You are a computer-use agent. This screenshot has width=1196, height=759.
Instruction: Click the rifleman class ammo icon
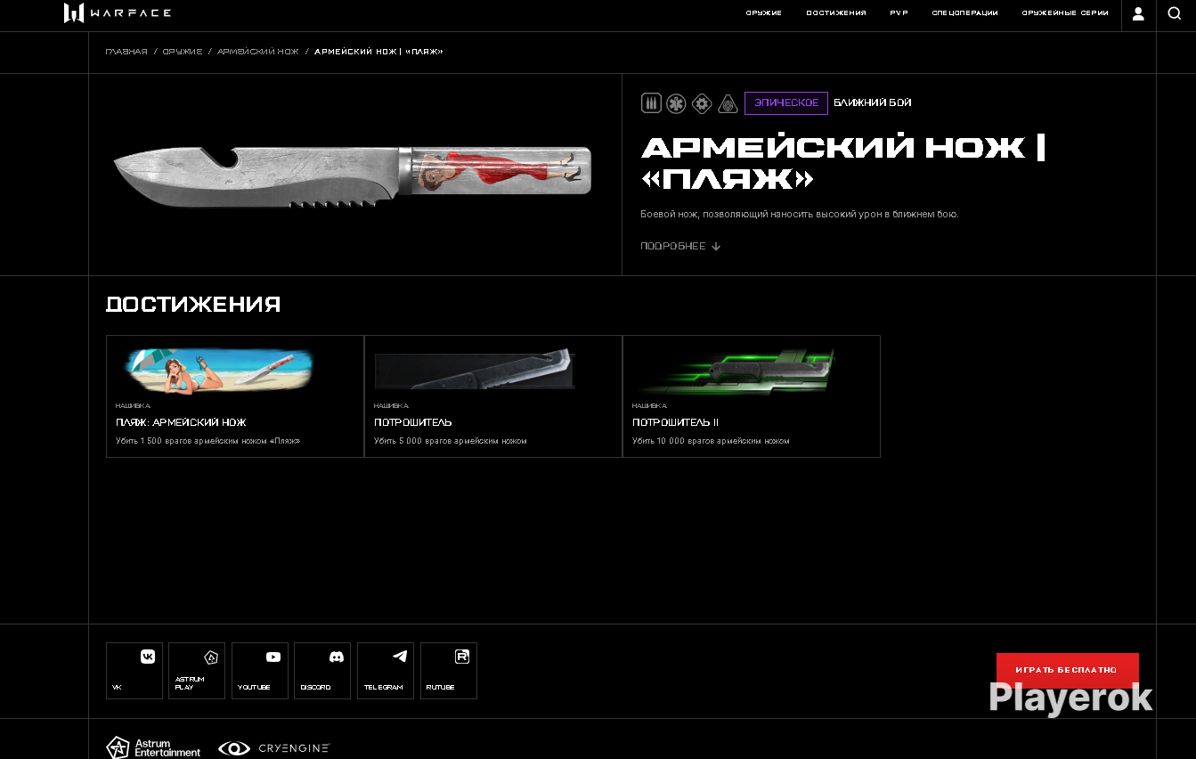point(651,103)
